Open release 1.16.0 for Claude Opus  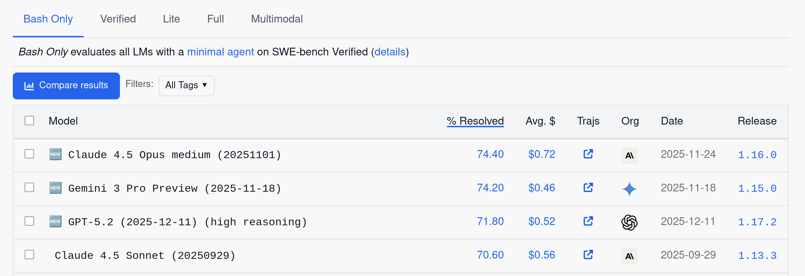click(757, 155)
